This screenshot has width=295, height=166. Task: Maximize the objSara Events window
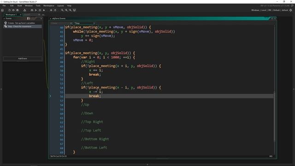tap(272, 18)
